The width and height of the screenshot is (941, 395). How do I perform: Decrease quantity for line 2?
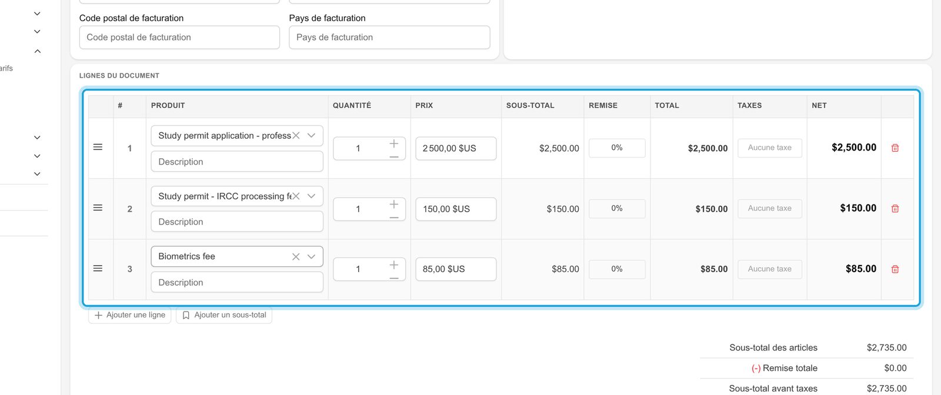pyautogui.click(x=394, y=217)
